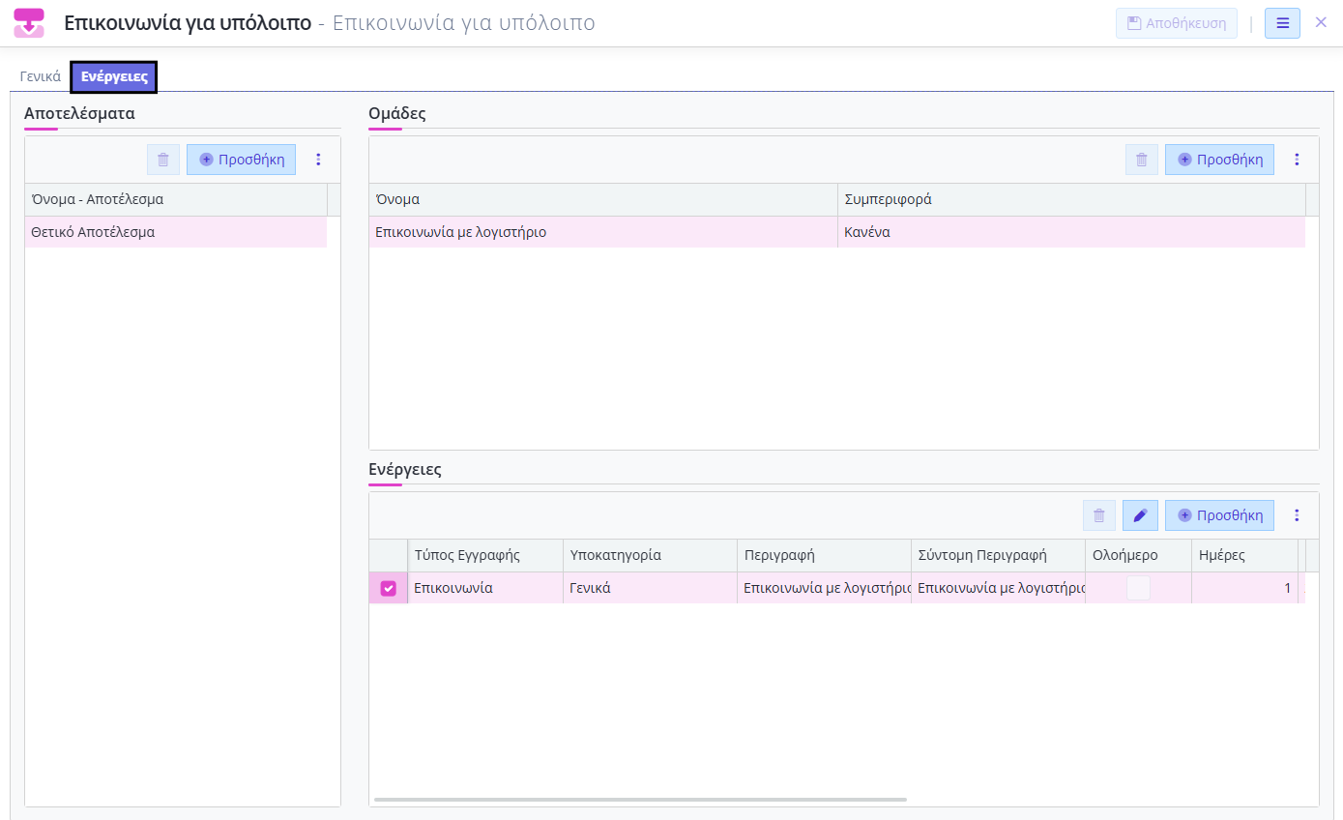
Task: Open the hamburger menu in header
Action: point(1282,23)
